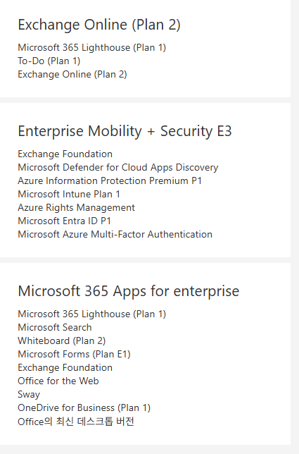Select Azure Rights Management entry
299x454 pixels.
[x=77, y=207]
